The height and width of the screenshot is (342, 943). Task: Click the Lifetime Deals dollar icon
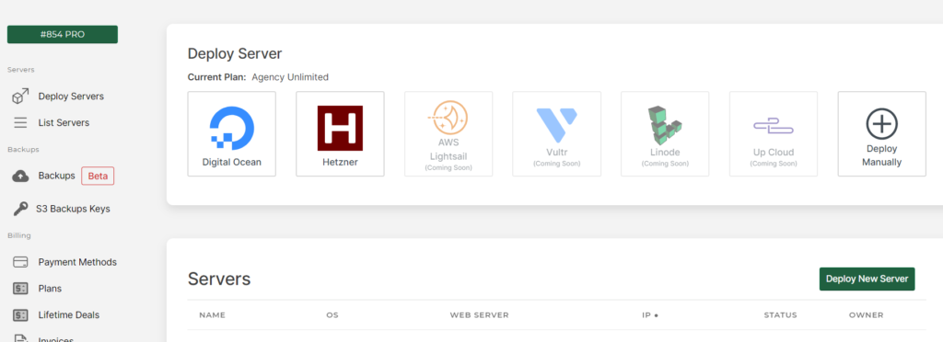(20, 315)
